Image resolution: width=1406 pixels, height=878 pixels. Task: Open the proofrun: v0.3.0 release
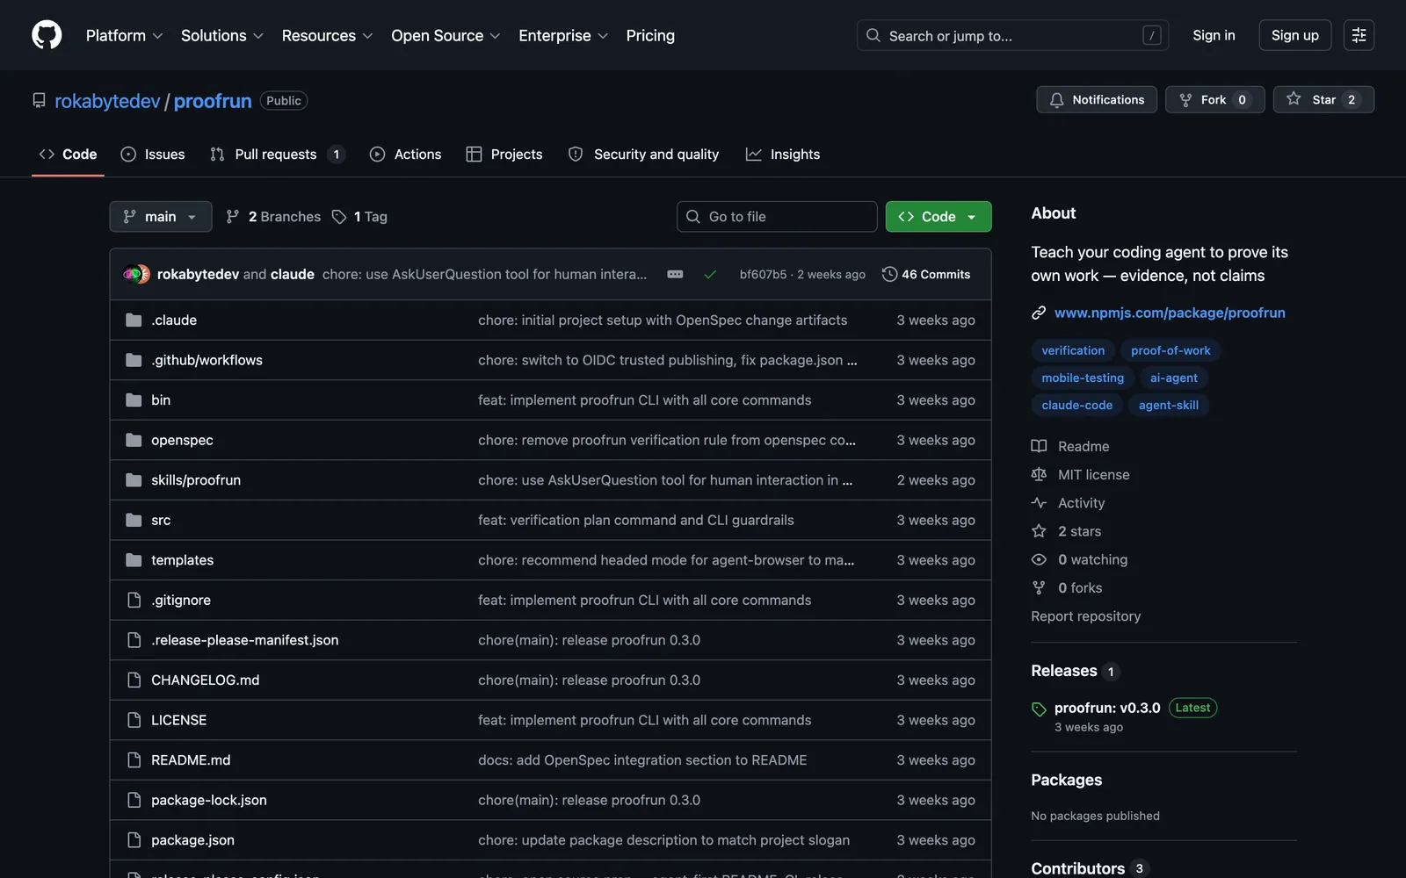coord(1107,708)
